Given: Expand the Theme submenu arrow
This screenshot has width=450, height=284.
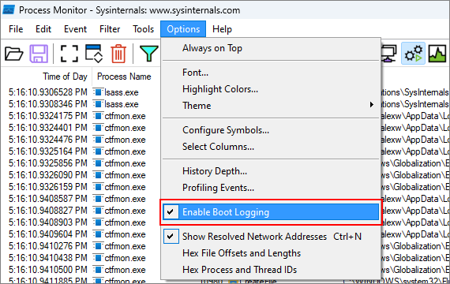Looking at the screenshot, I should (372, 105).
